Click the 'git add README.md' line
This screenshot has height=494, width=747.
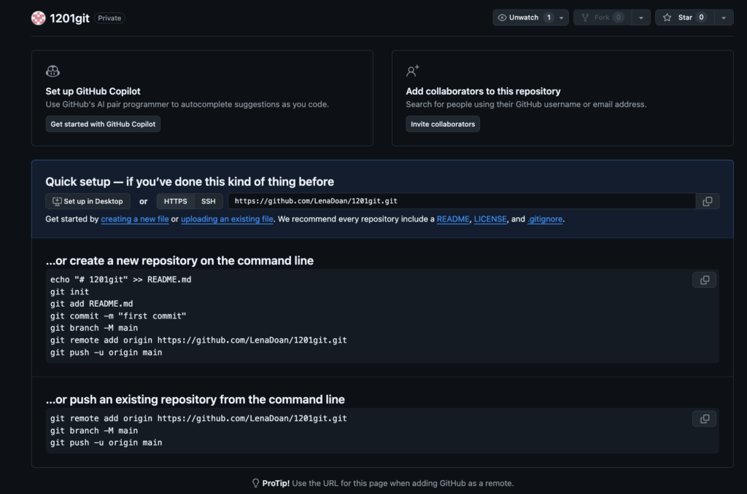tap(91, 304)
